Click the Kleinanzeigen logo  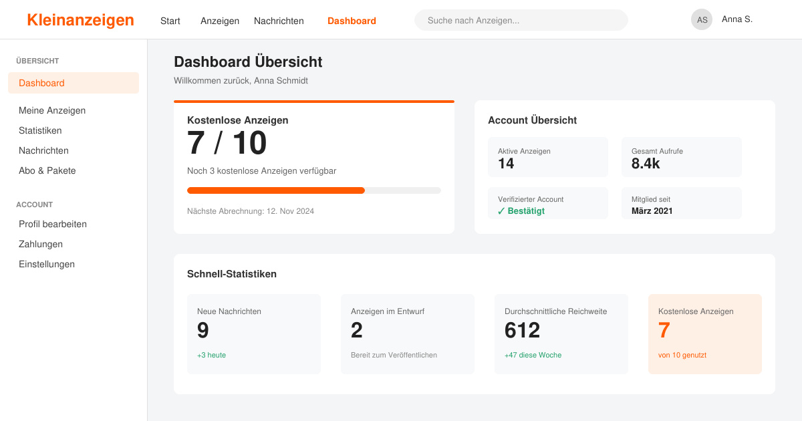(x=80, y=20)
